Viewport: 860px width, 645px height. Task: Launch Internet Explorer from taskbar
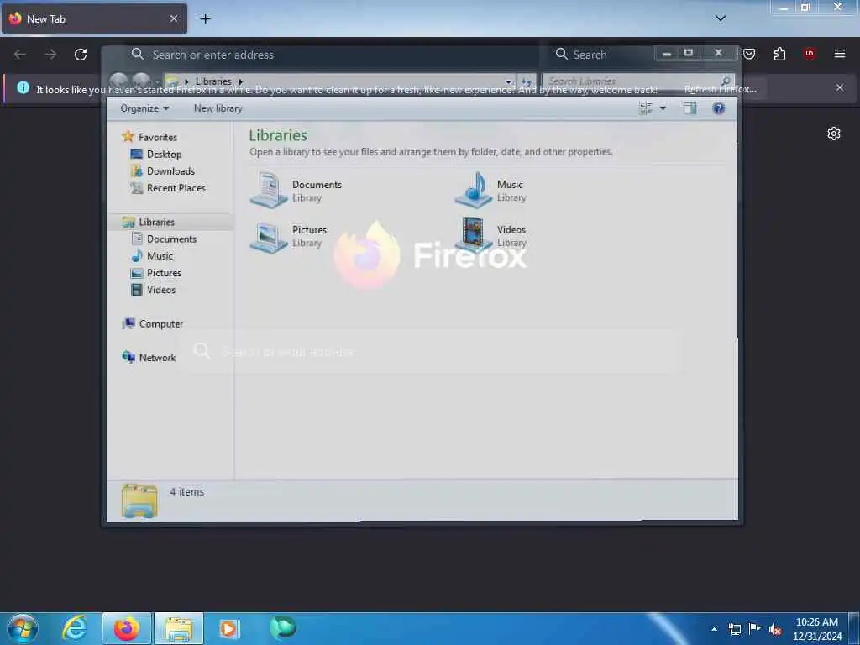(x=75, y=628)
